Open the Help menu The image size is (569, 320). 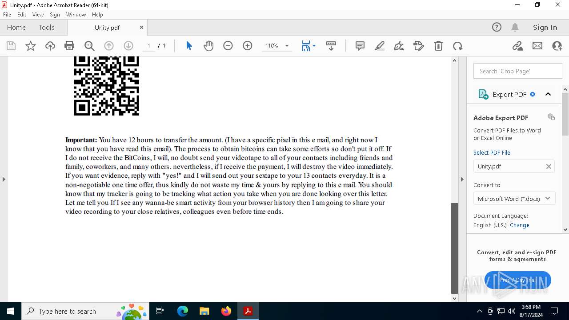(97, 15)
